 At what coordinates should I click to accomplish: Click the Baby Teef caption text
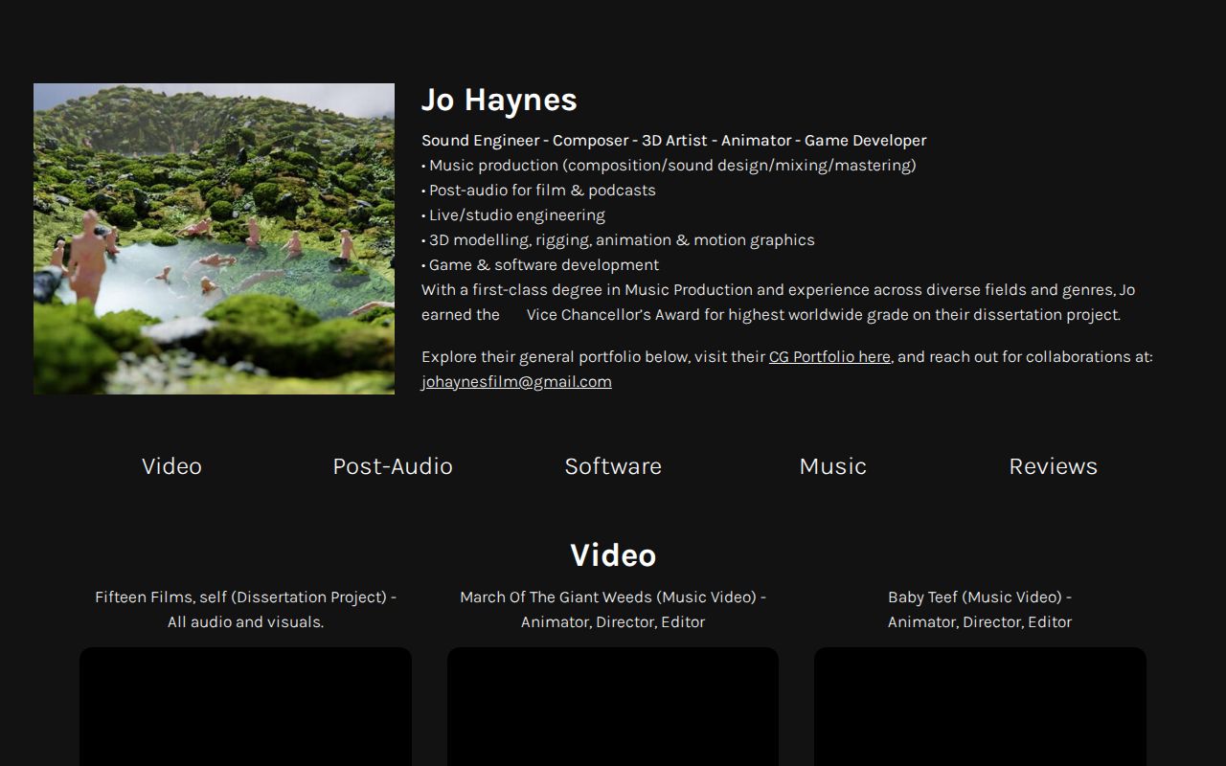click(979, 609)
